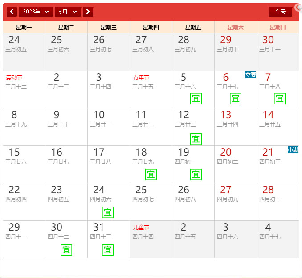Image resolution: width=302 pixels, height=278 pixels.
Task: Select May 15 on the calendar
Action: click(x=24, y=164)
